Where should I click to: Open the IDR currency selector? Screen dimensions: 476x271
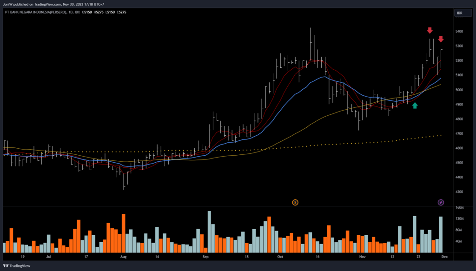tap(459, 12)
